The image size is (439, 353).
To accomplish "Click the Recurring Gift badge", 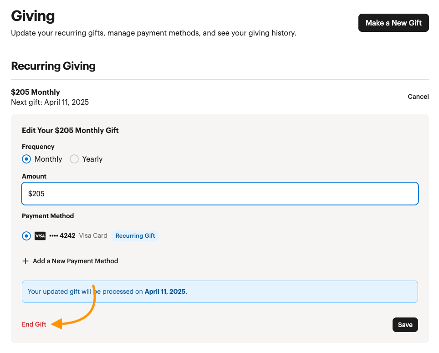I will pyautogui.click(x=135, y=235).
